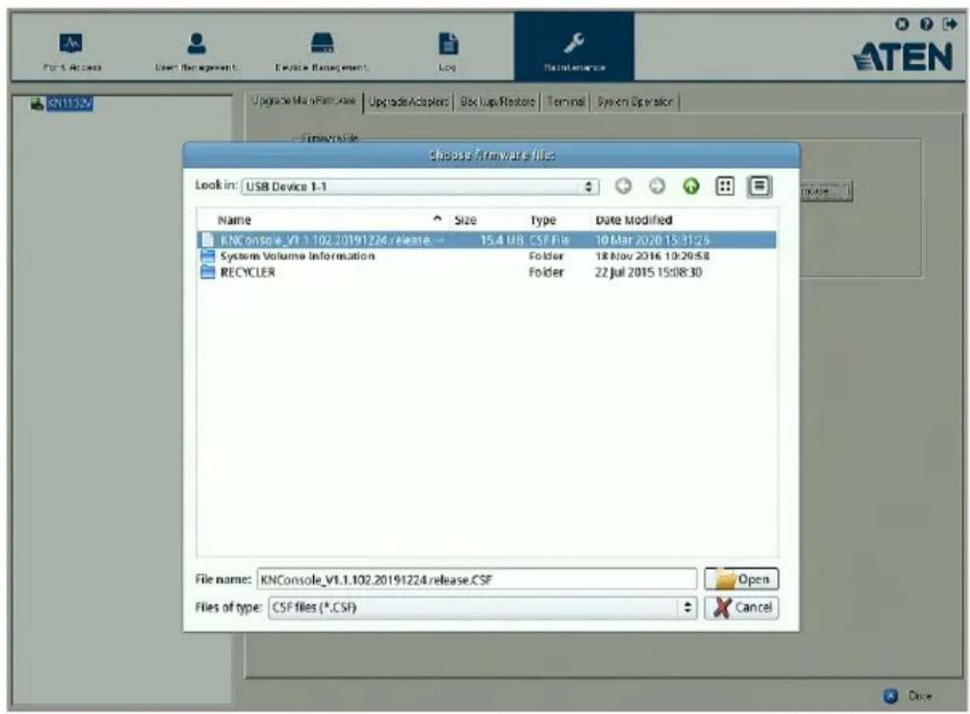Viewport: 970px width, 714px height.
Task: Switch to Backup/Restore tab
Action: [x=497, y=102]
